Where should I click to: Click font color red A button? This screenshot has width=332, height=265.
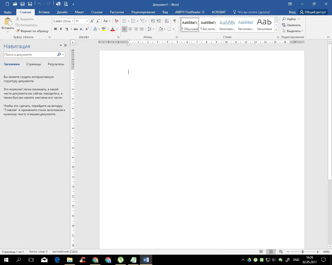tap(113, 29)
